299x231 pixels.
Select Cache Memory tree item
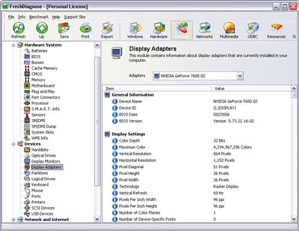coord(44,68)
